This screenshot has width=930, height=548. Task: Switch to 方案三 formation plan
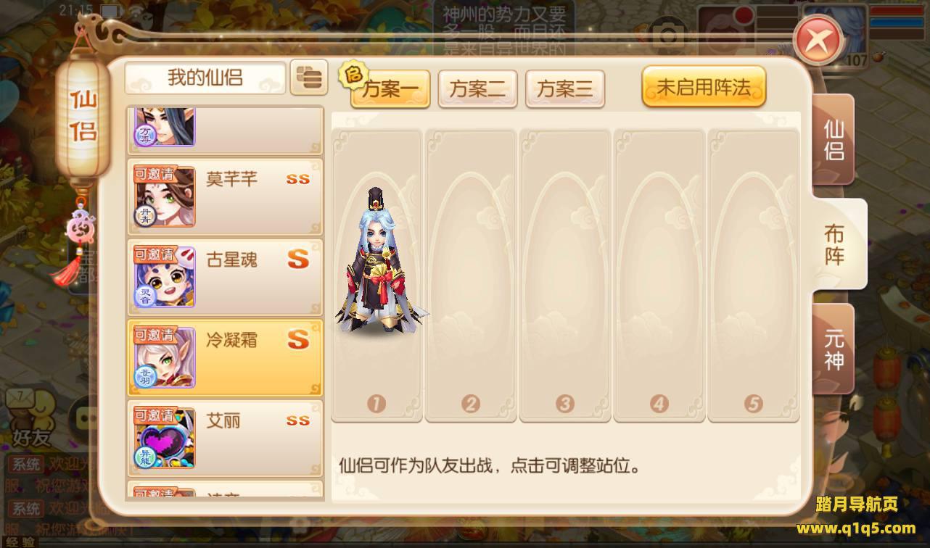[564, 88]
